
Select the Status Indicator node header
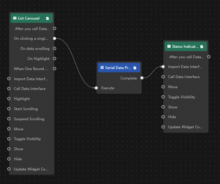coord(185,46)
